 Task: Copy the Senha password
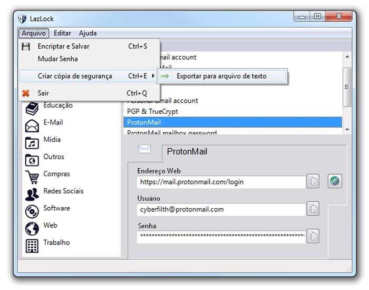[x=313, y=236]
